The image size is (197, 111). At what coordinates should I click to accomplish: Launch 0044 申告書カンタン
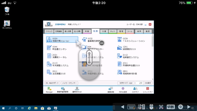[x=57, y=48]
